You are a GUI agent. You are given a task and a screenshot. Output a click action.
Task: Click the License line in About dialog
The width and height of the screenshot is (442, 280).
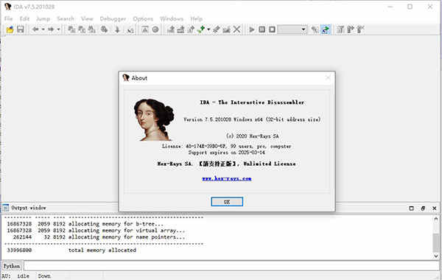pos(226,146)
